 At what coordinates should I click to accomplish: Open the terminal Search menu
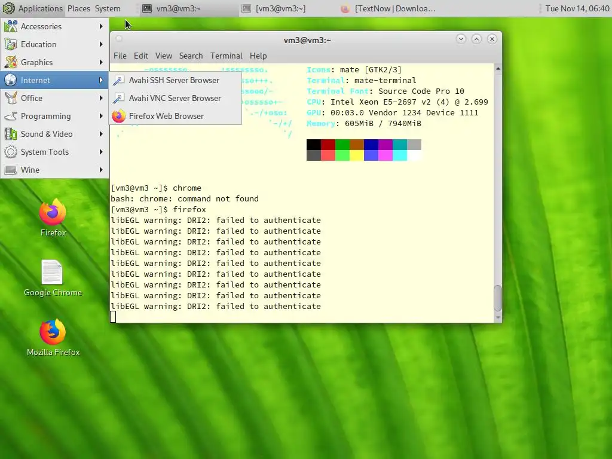[191, 56]
